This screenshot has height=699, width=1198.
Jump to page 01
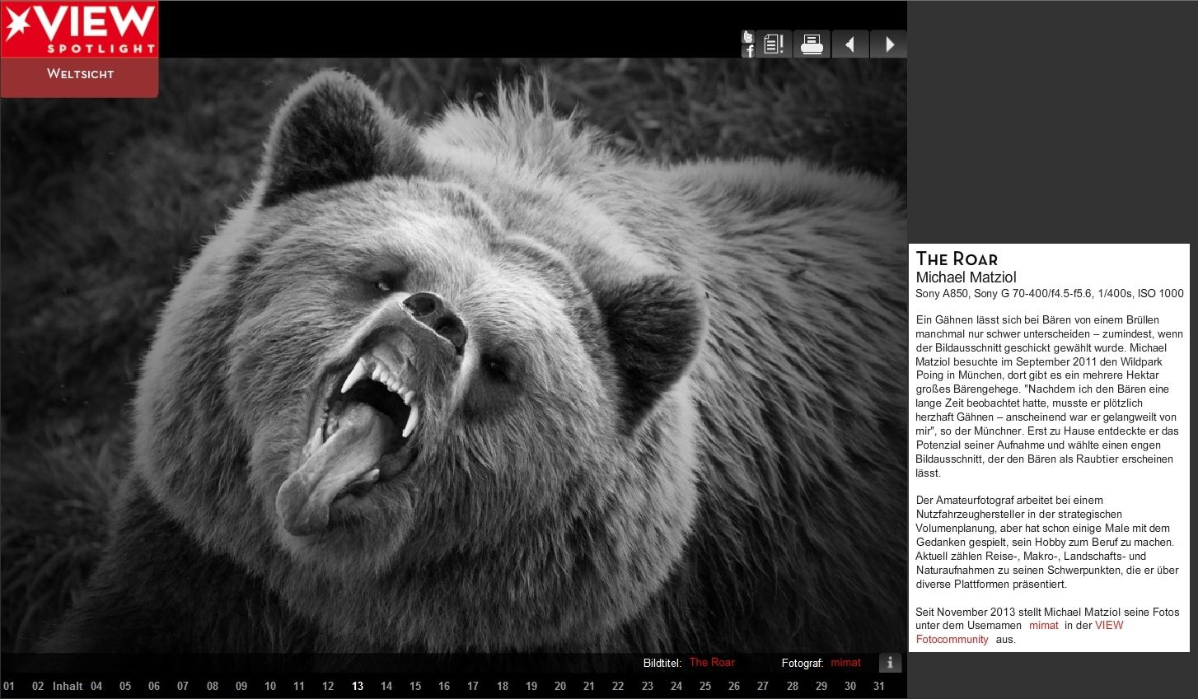coord(9,686)
